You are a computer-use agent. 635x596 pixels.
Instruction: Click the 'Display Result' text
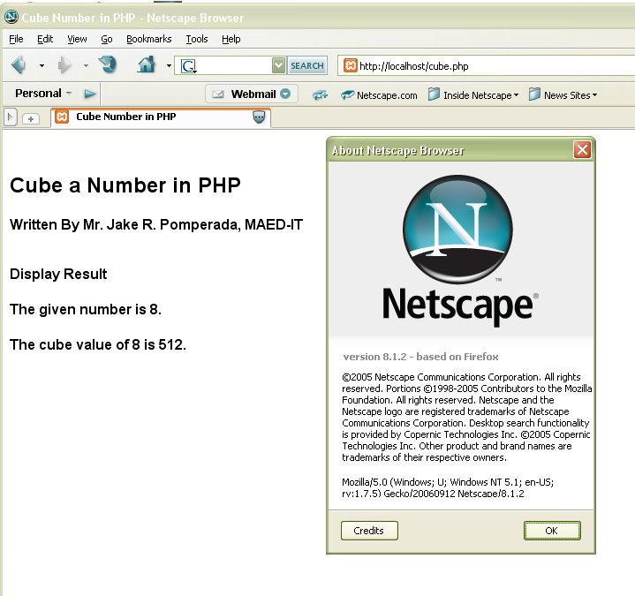(x=58, y=274)
